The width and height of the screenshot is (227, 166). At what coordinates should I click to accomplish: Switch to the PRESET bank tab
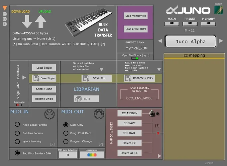190,24
